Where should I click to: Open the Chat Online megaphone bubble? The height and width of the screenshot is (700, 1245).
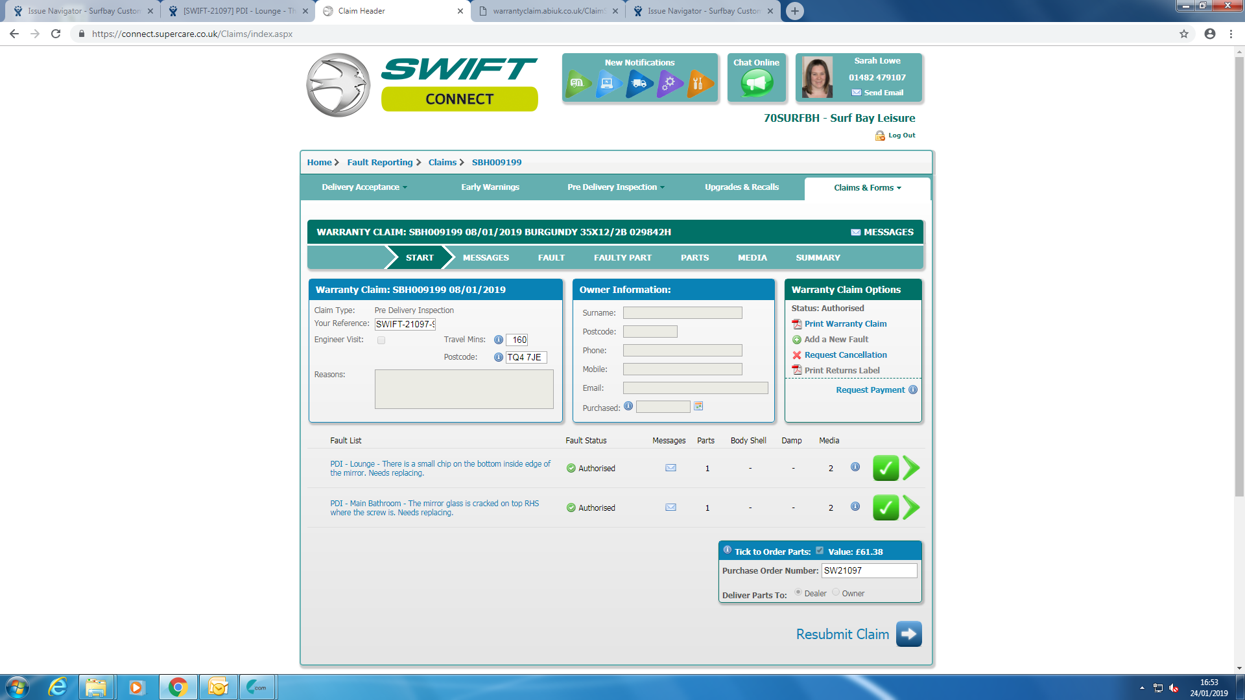[x=757, y=83]
